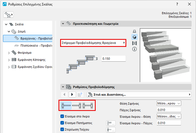This screenshot has width=196, height=133.
Task: Open Στυλ και Διαστάσεις page selector
Action: tap(139, 95)
